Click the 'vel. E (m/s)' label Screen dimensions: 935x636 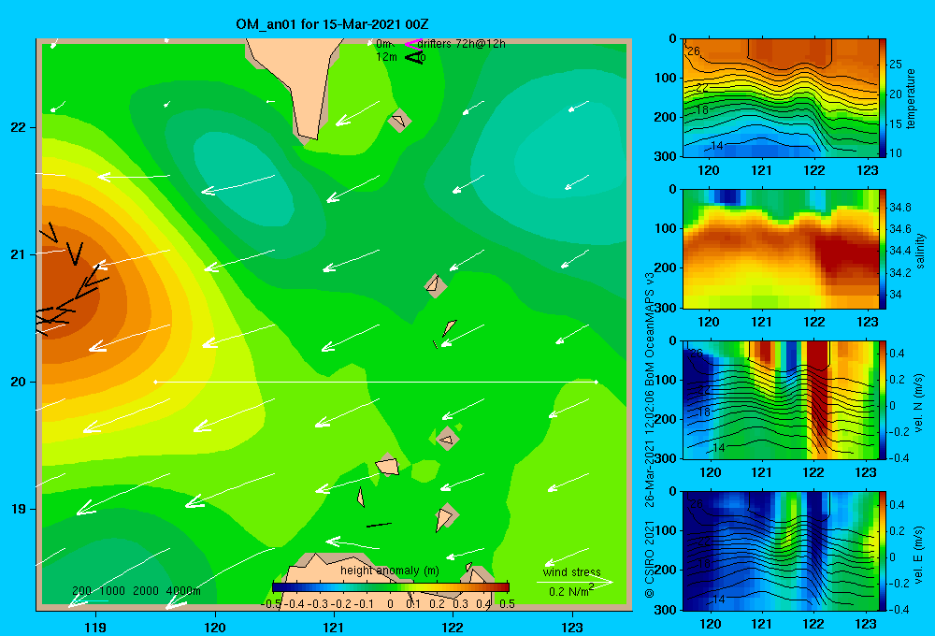tap(919, 554)
